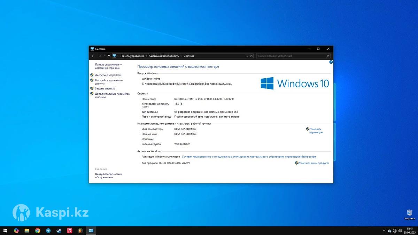The image size is (418, 235).
Task: Click Изменить параметры link
Action: (316, 131)
